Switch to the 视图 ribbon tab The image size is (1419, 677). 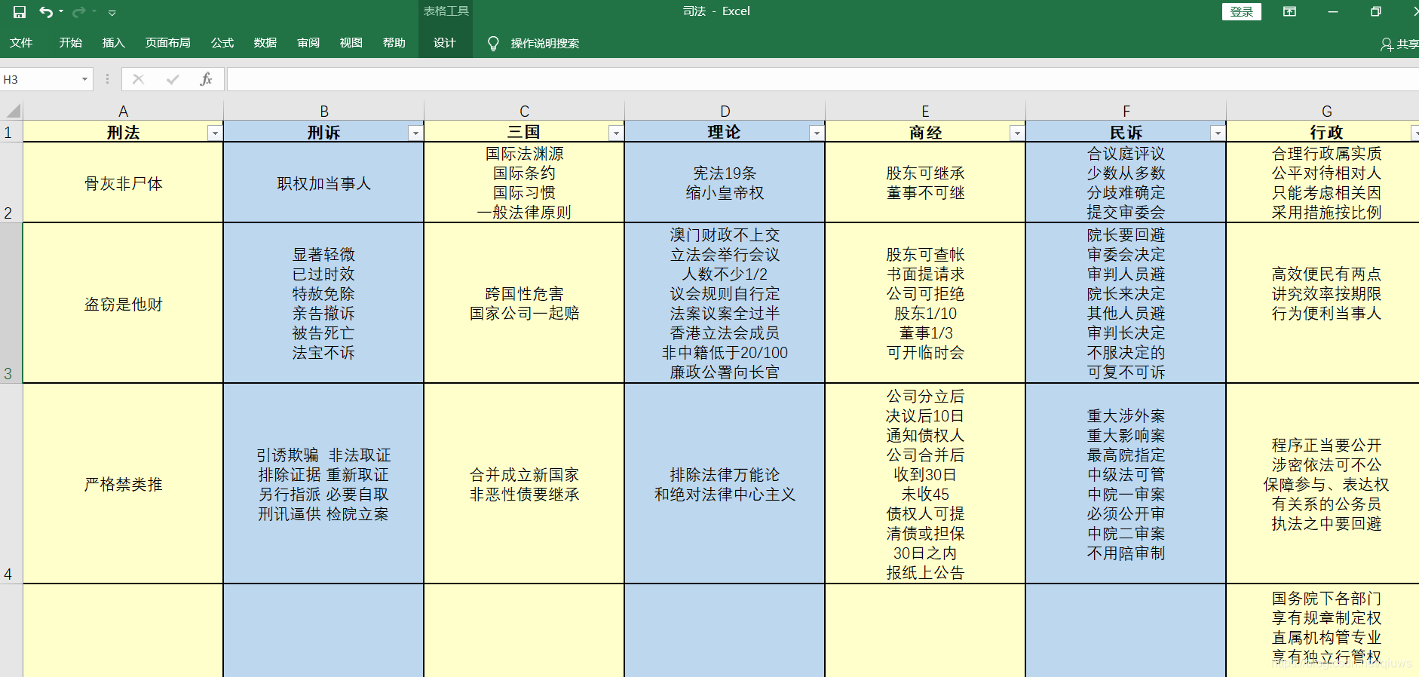click(x=351, y=43)
